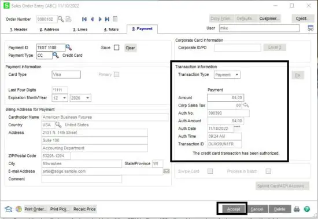
Task: Switch to the 2. Address tab
Action: (x=49, y=30)
